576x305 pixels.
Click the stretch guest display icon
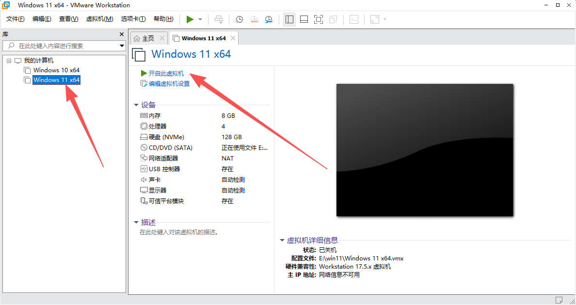coord(374,19)
